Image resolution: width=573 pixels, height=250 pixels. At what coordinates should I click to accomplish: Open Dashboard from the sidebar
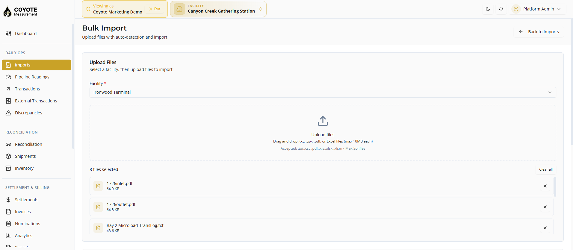pyautogui.click(x=36, y=34)
